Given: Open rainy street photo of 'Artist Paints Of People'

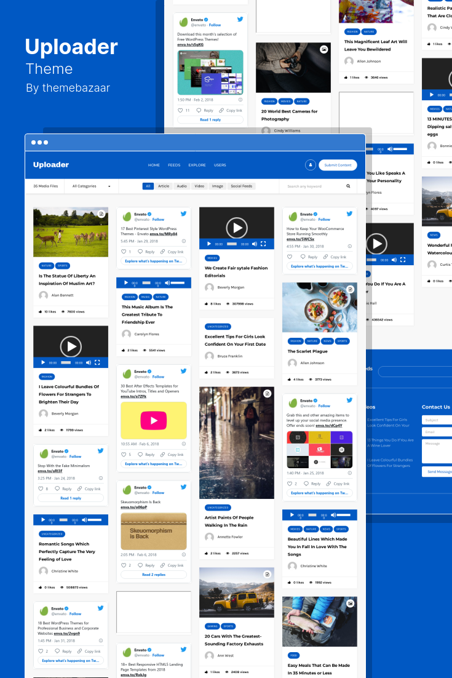Looking at the screenshot, I should pyautogui.click(x=236, y=443).
